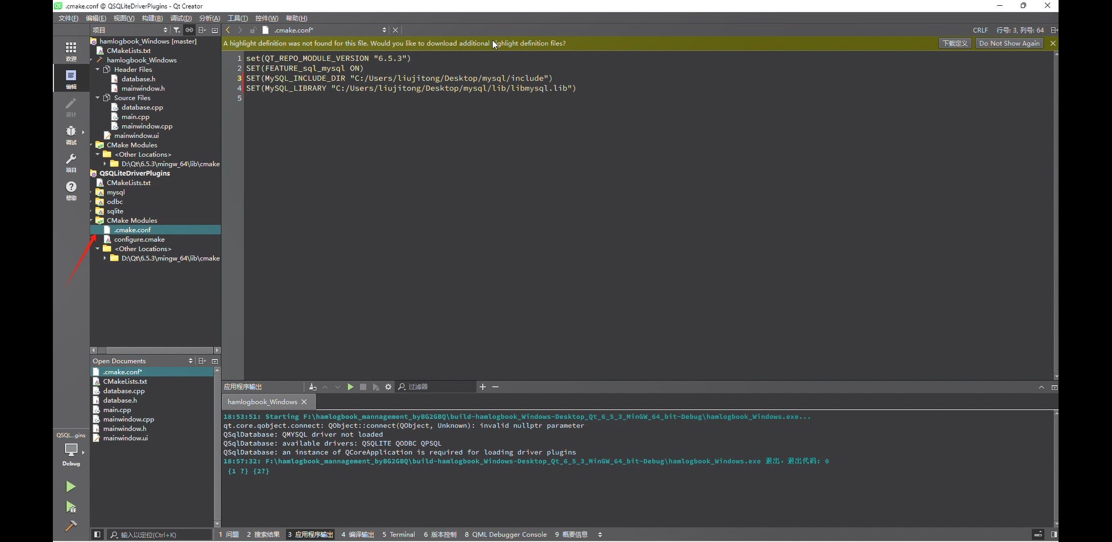
Task: Zoom in output text with plus
Action: pyautogui.click(x=482, y=386)
